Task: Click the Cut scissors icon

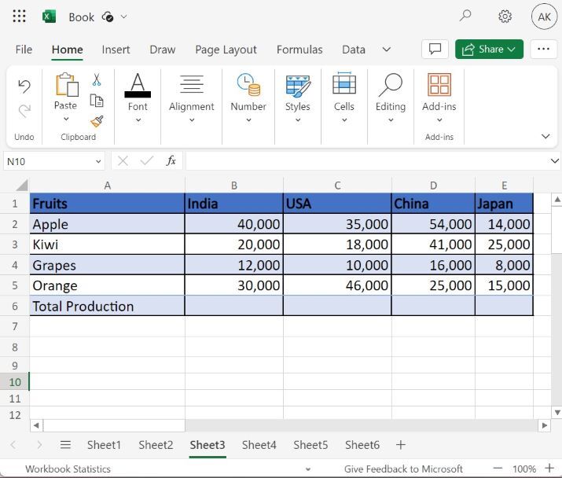Action: [97, 80]
